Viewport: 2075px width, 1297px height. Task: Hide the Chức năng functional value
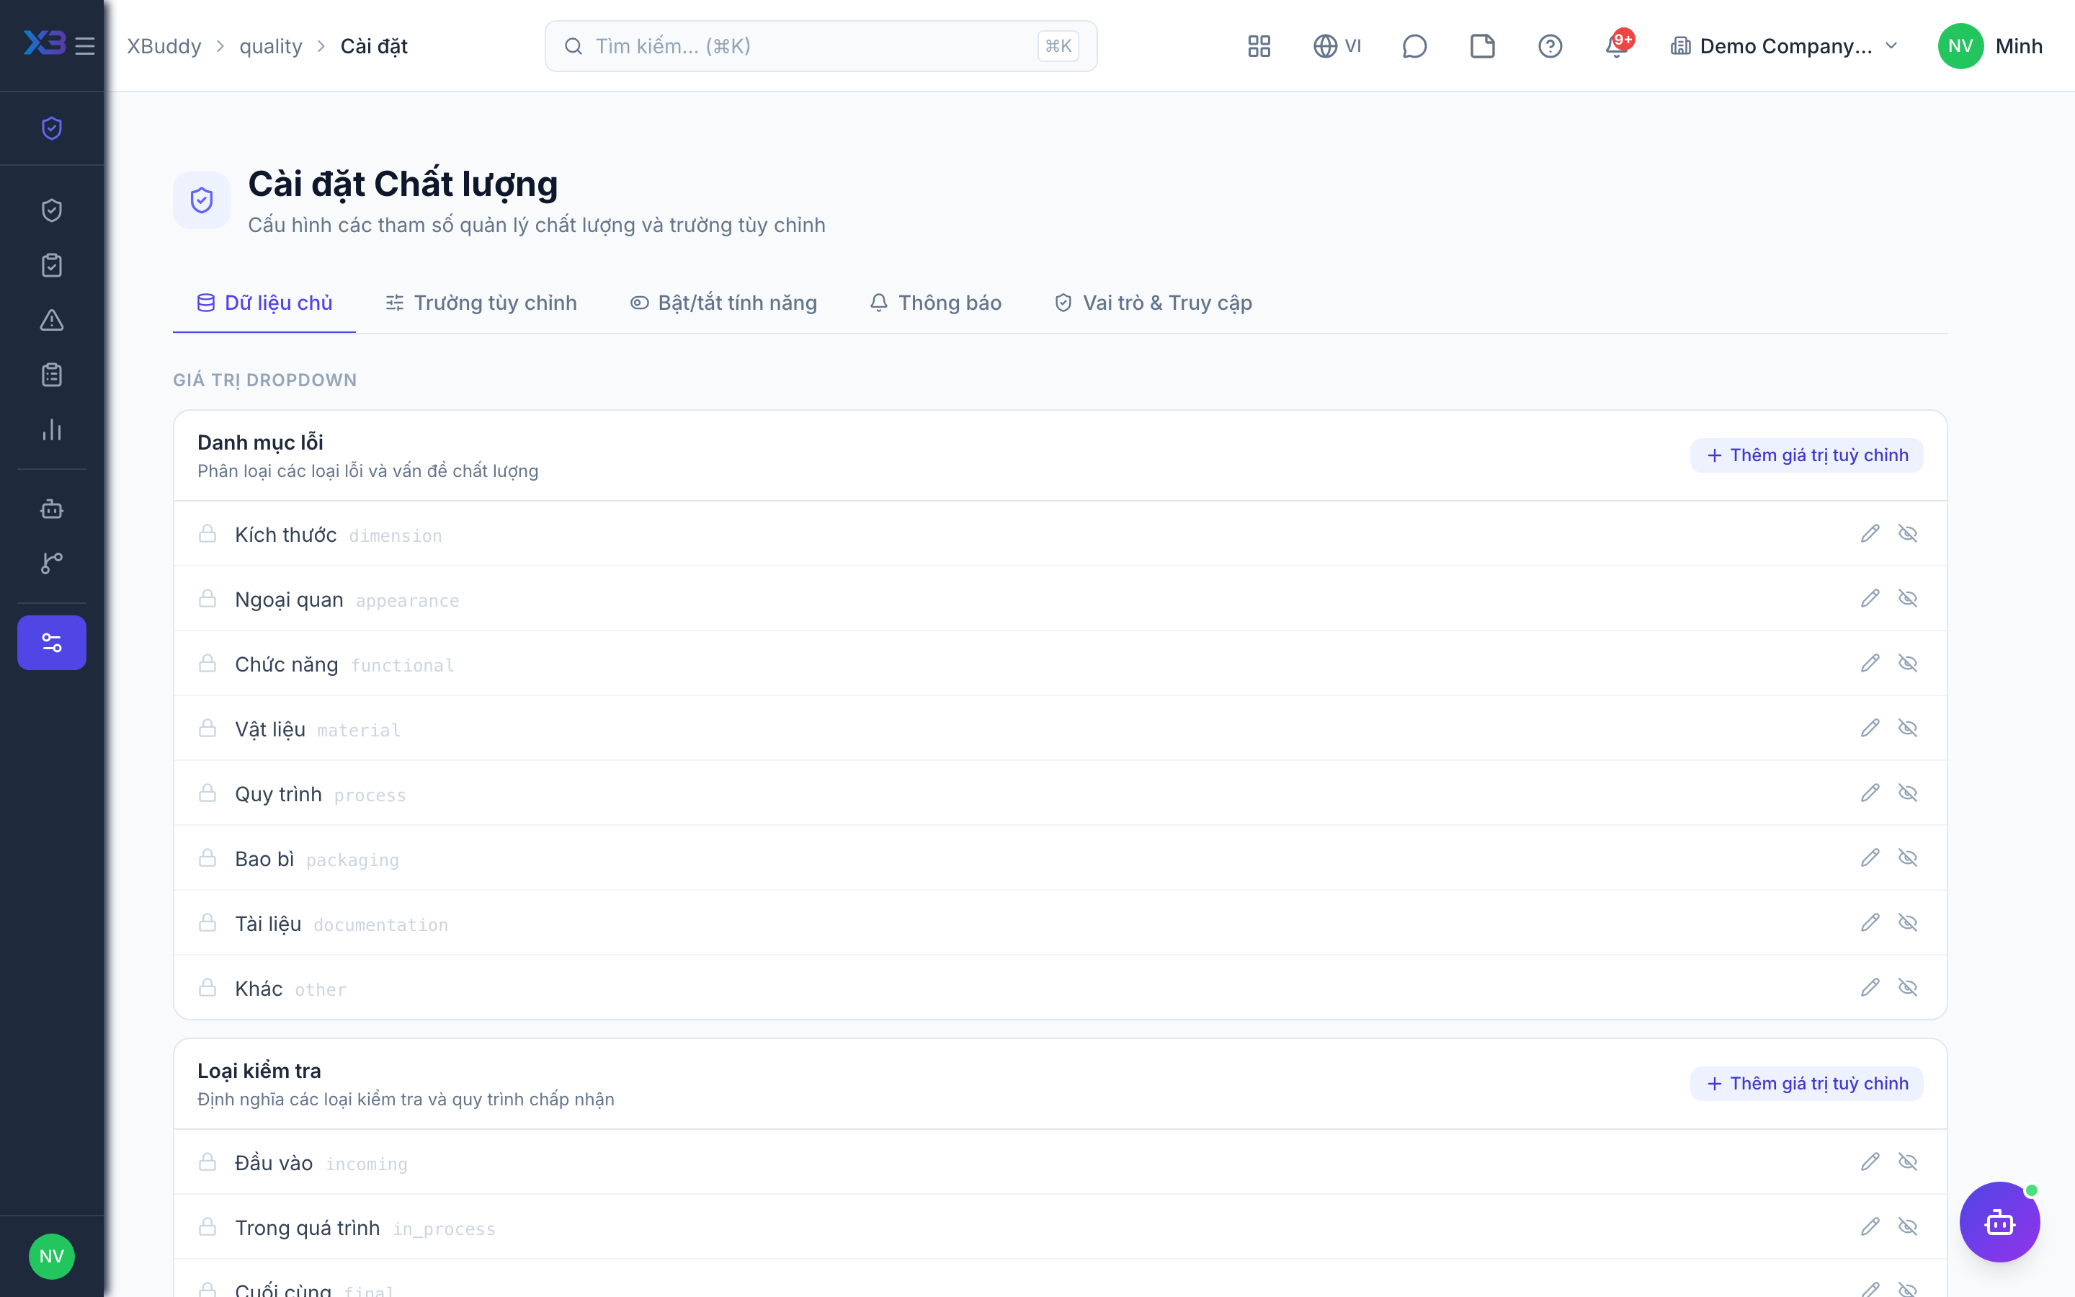pos(1907,663)
